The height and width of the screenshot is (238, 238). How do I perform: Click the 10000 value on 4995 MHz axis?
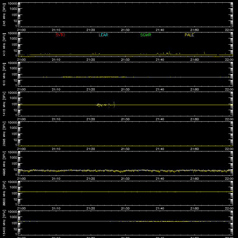tap(12, 152)
